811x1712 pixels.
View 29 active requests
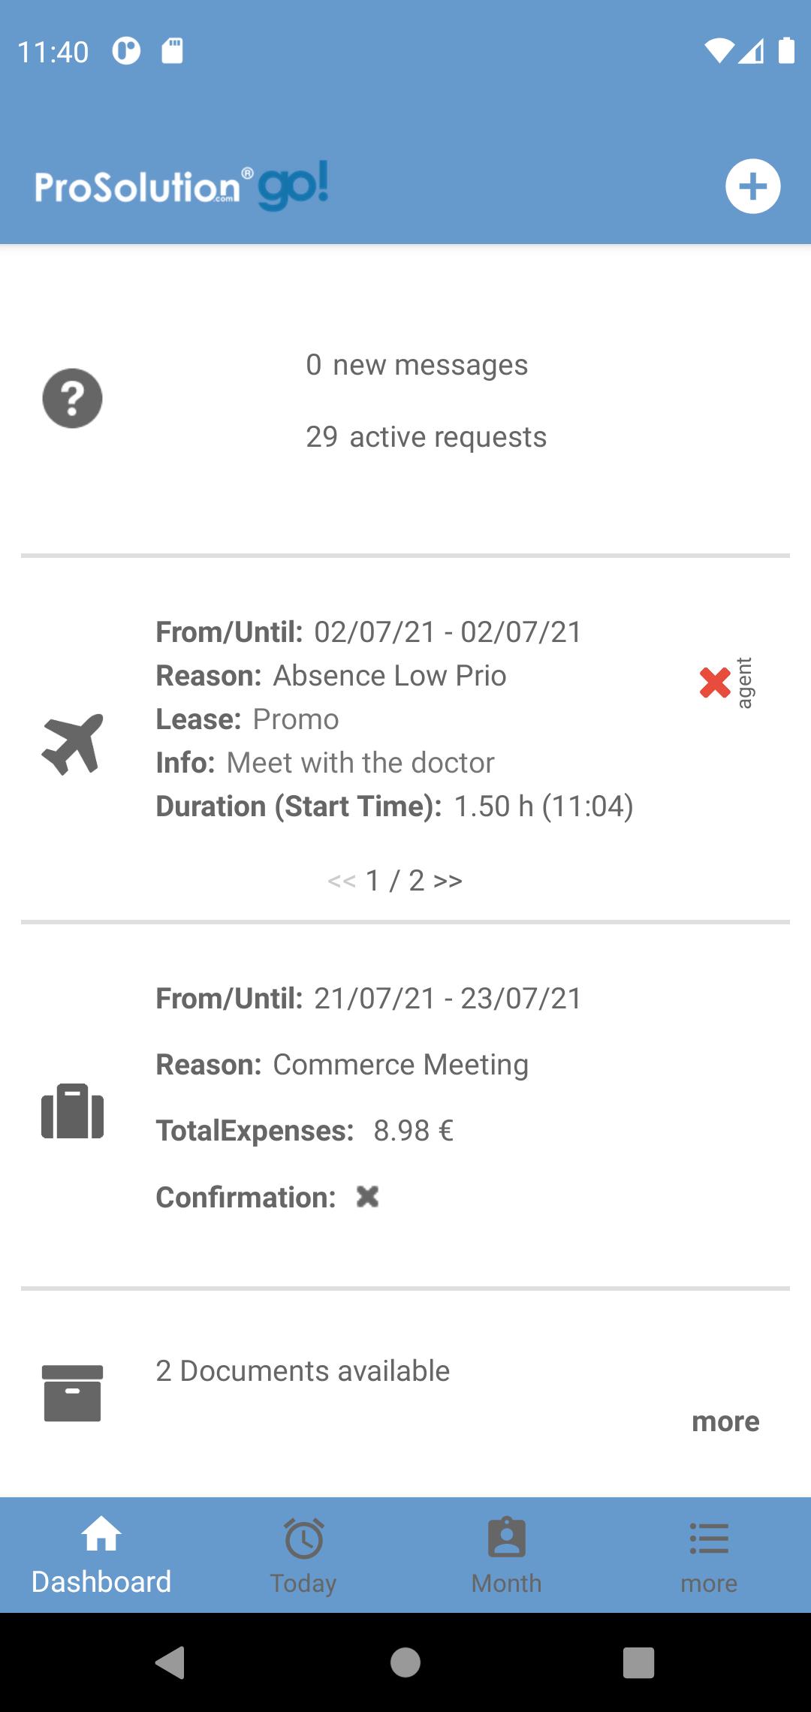click(x=426, y=437)
